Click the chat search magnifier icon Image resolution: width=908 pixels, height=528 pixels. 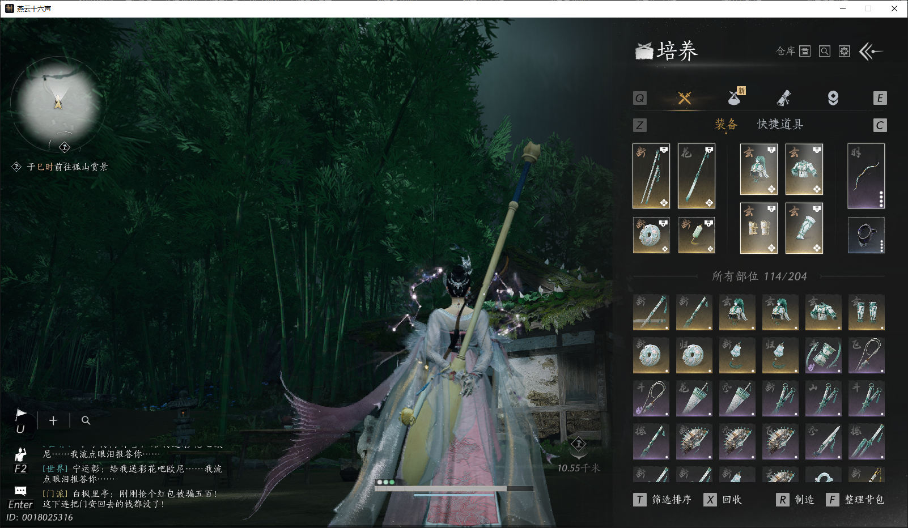86,420
